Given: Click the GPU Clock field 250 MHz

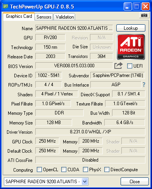Looking at the screenshot, I should tap(47, 141).
